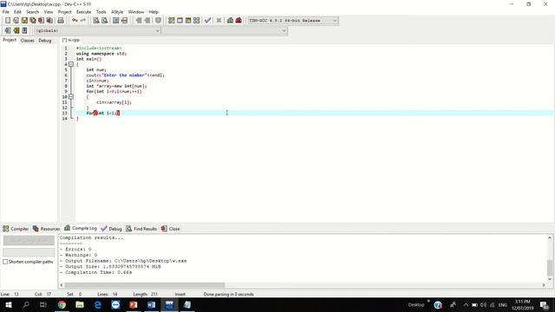Open the Project menu

(65, 12)
